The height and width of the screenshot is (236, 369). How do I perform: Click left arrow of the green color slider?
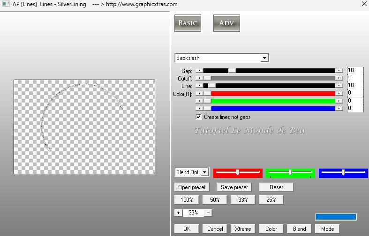click(199, 101)
